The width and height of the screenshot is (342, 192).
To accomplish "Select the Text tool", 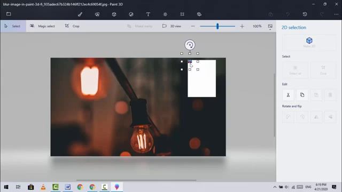I will click(x=148, y=14).
